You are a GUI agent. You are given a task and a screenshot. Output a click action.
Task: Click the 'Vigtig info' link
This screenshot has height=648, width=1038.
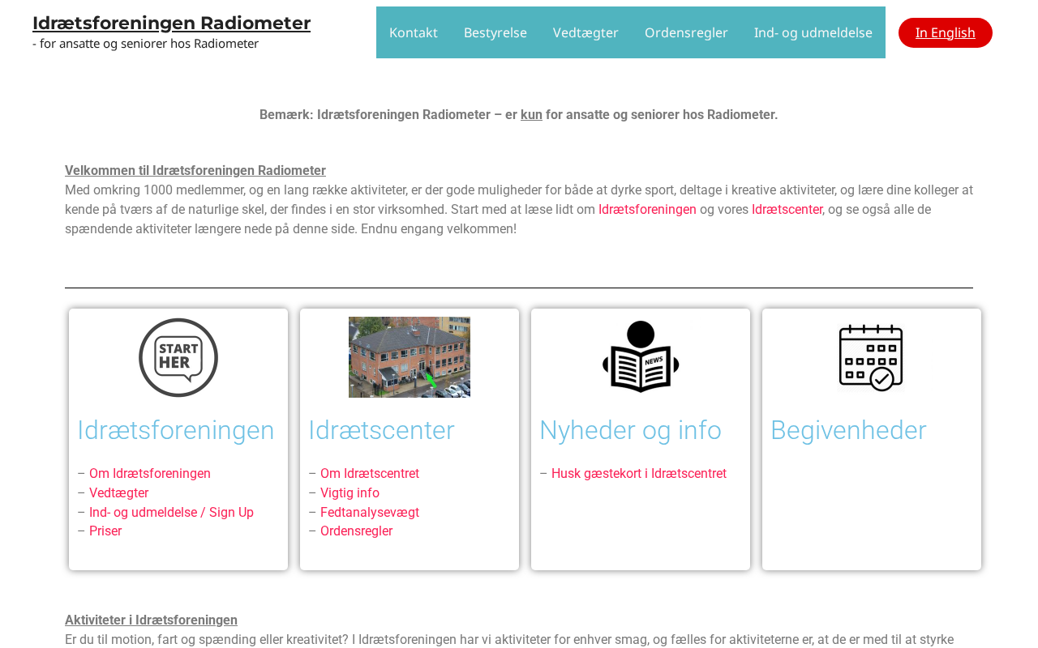[x=350, y=493]
